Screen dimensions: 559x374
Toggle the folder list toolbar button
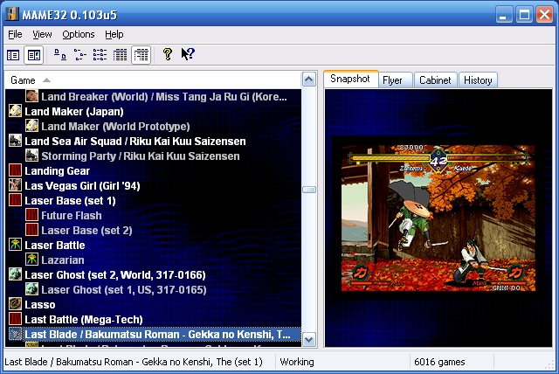tap(14, 55)
